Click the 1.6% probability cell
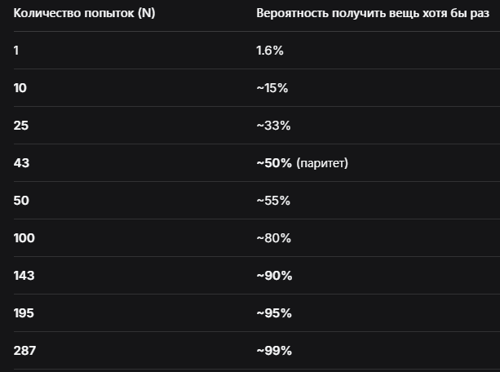This screenshot has width=500, height=372. tap(270, 51)
